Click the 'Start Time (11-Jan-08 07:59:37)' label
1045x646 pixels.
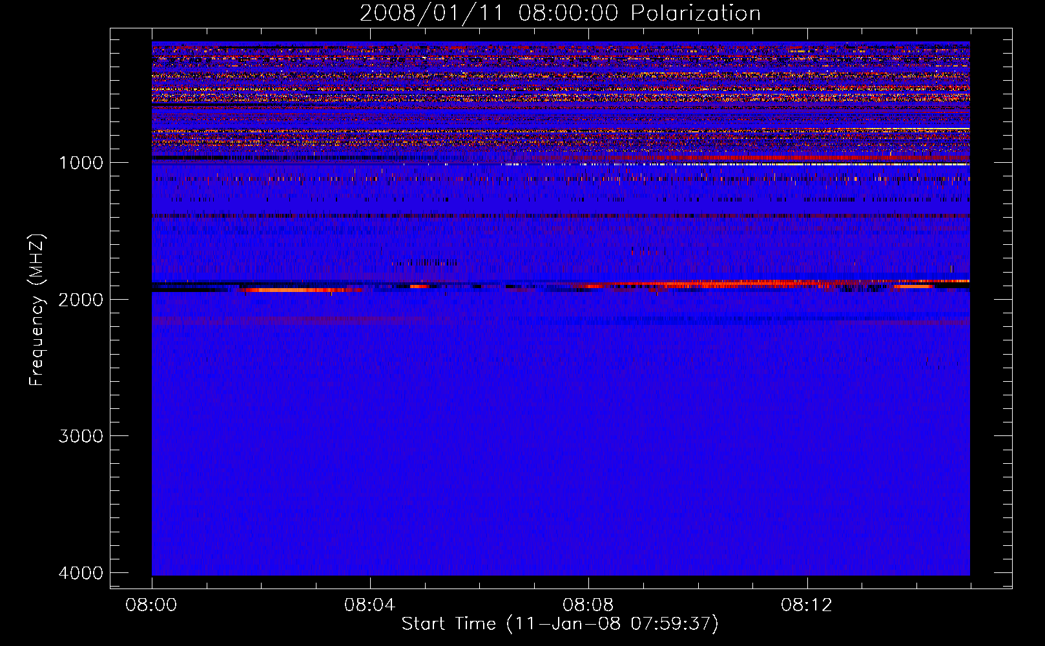pos(560,623)
